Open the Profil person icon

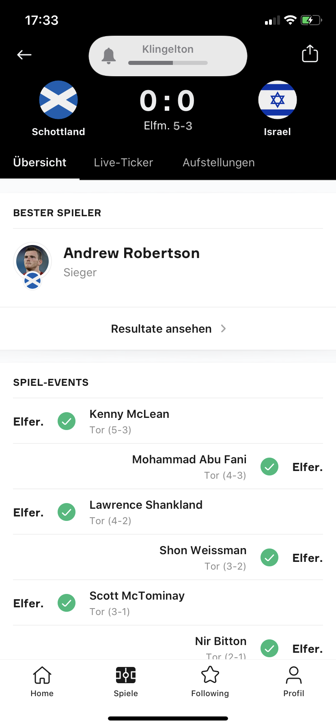pos(294,682)
